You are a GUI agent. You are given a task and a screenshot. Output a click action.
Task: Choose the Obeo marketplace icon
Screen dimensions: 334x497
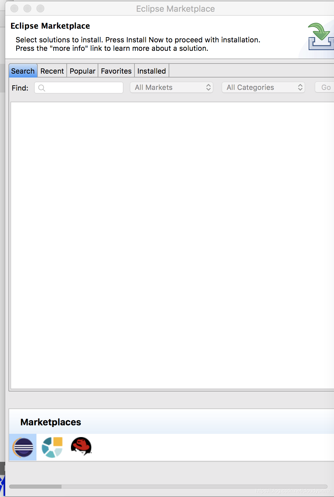pyautogui.click(x=52, y=447)
